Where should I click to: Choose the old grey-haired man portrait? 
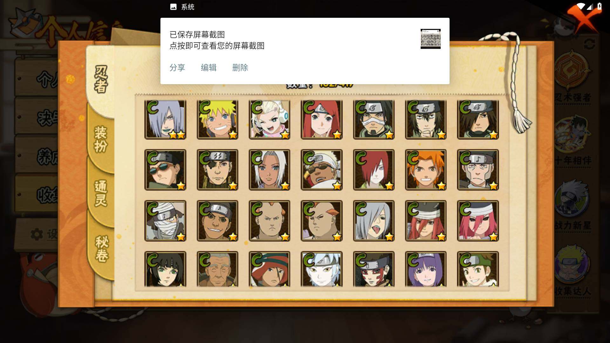pyautogui.click(x=217, y=269)
